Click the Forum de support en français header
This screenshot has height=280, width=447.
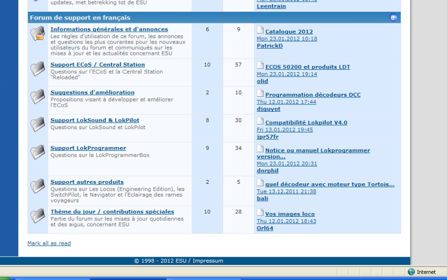tap(80, 18)
